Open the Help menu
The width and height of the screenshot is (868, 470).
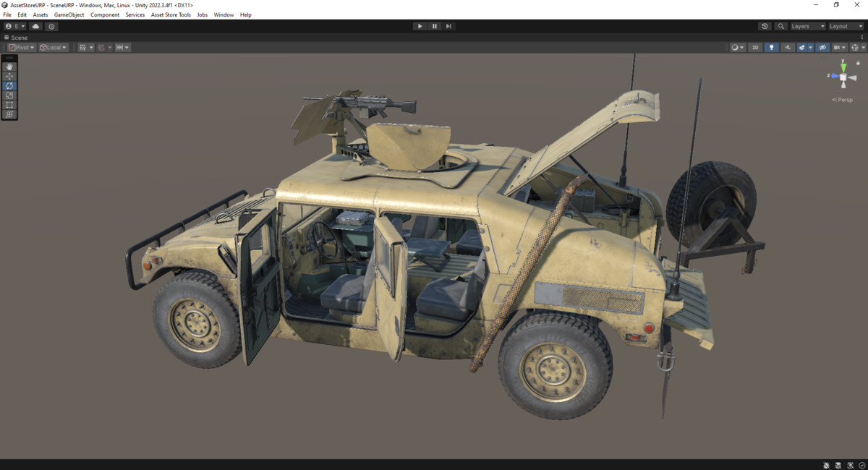coord(246,14)
